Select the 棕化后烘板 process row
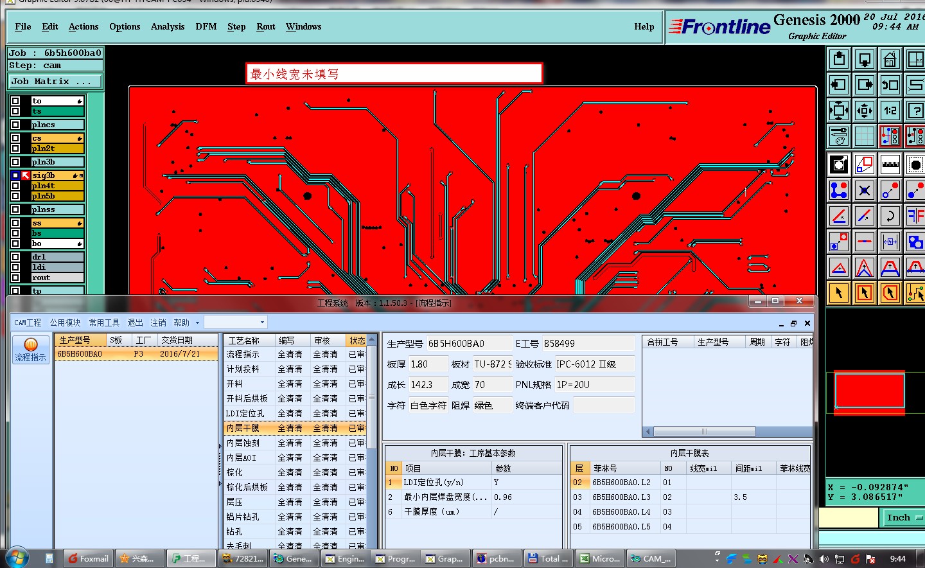925x568 pixels. pos(295,488)
